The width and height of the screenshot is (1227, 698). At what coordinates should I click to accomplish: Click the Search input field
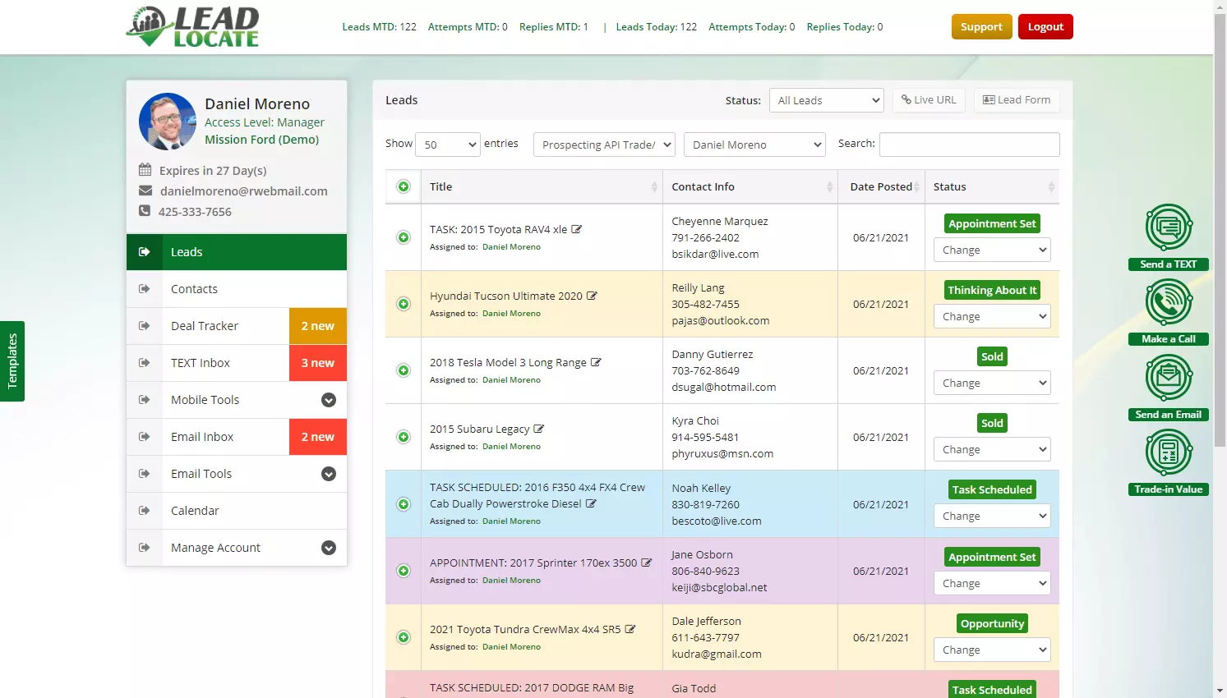[x=970, y=145]
